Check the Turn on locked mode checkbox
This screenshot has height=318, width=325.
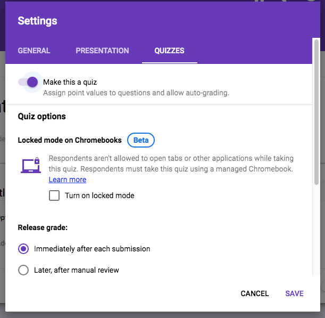pos(54,195)
